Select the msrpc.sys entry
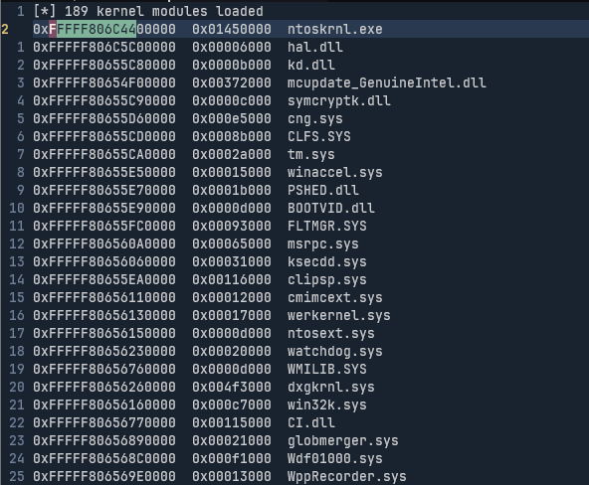Image resolution: width=589 pixels, height=485 pixels. point(323,243)
